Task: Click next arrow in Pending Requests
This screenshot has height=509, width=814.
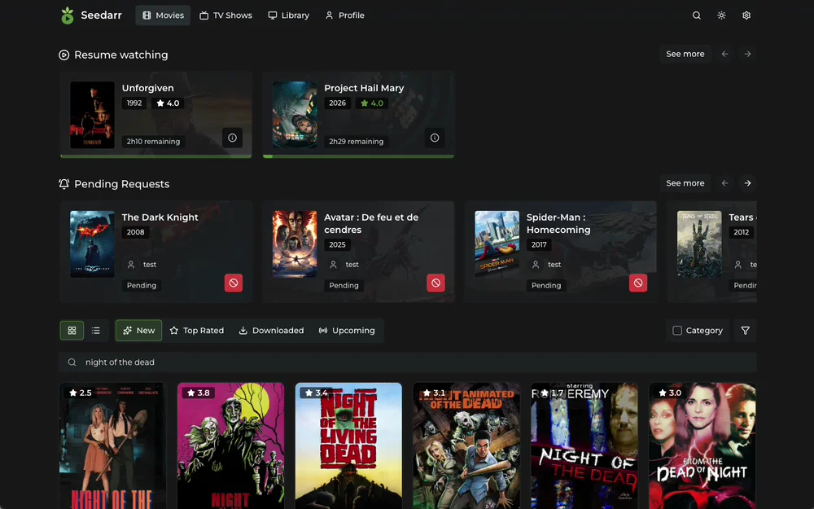Action: coord(747,183)
